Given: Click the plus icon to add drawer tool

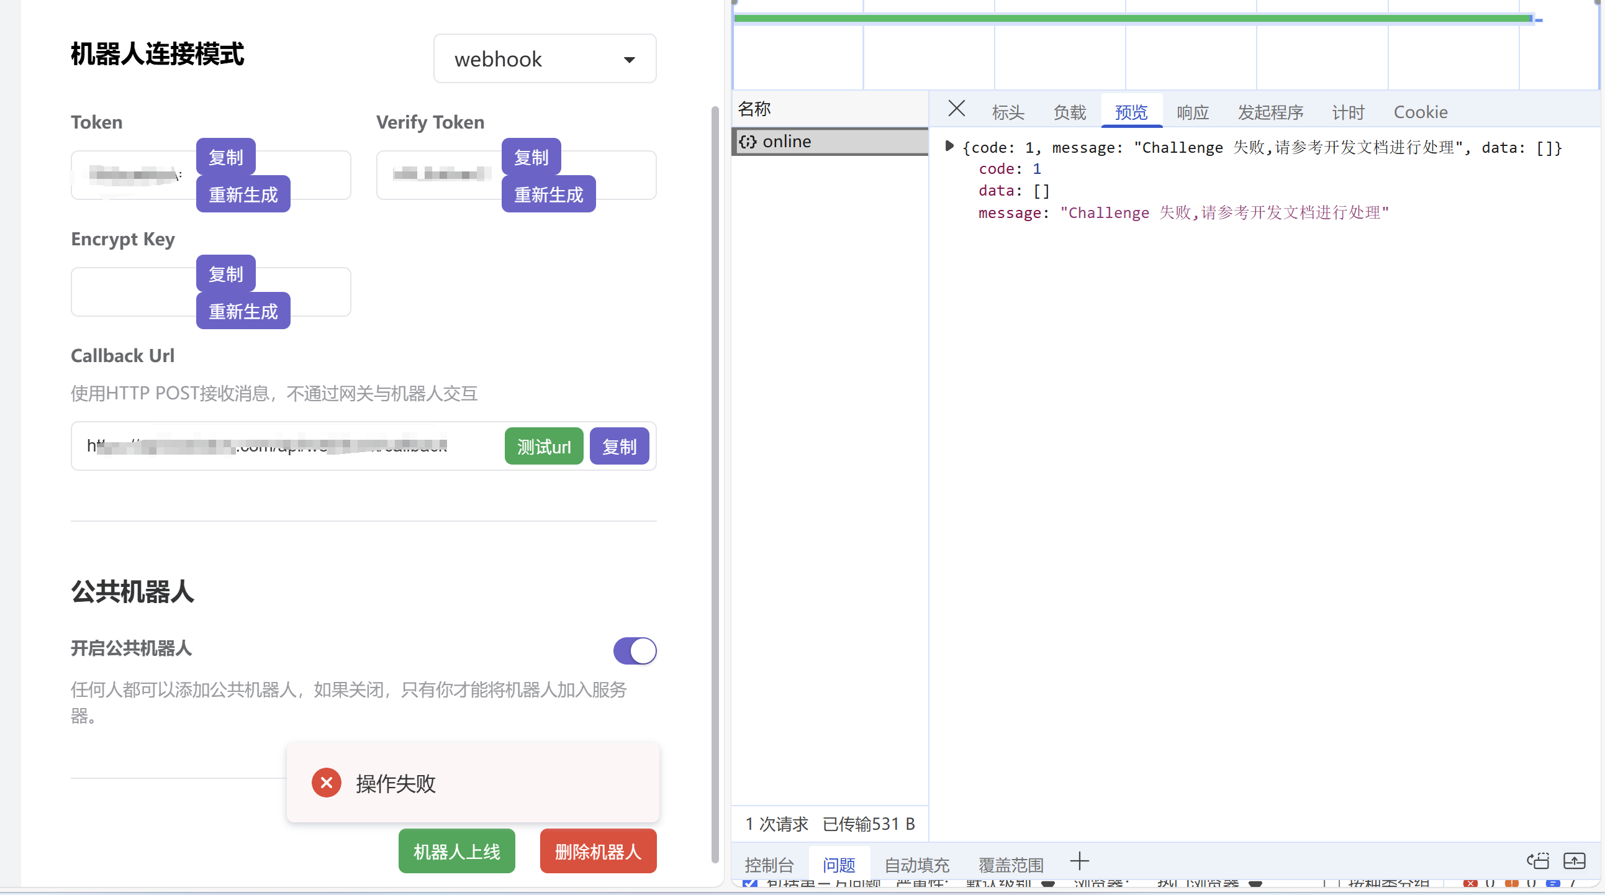Looking at the screenshot, I should click(x=1079, y=862).
